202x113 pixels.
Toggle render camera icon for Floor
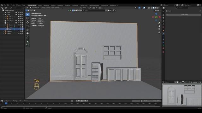click(22, 27)
